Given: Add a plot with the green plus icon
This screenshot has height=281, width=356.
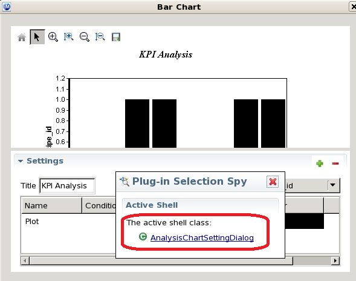Looking at the screenshot, I should click(320, 164).
